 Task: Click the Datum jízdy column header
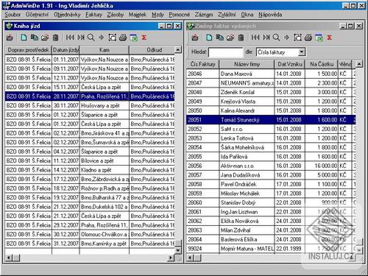(x=66, y=50)
